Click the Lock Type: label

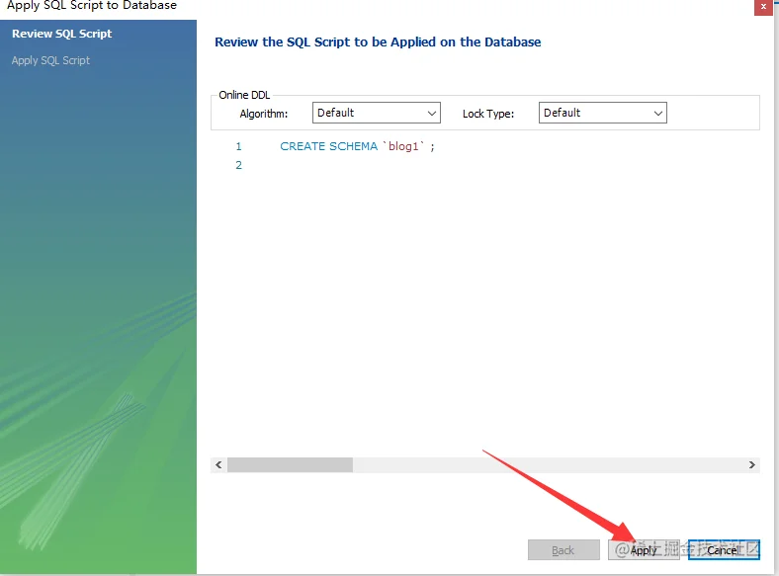click(x=488, y=114)
